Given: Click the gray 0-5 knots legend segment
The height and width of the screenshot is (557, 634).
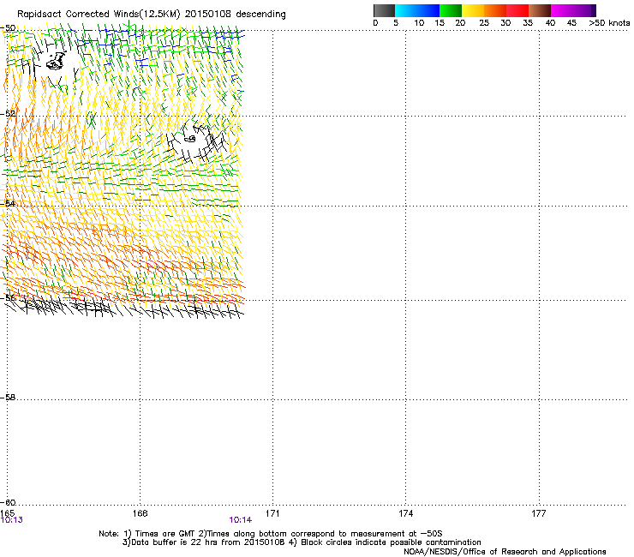Looking at the screenshot, I should click(x=384, y=10).
